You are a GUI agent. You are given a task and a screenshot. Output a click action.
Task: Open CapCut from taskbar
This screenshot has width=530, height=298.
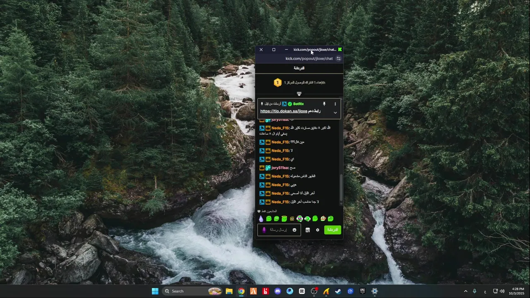[302, 291]
